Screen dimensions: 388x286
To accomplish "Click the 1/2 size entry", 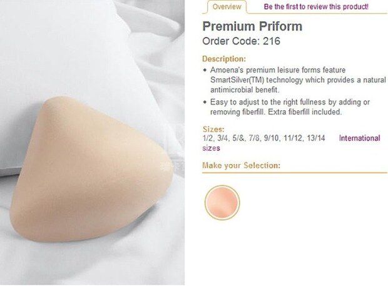I will click(207, 138).
